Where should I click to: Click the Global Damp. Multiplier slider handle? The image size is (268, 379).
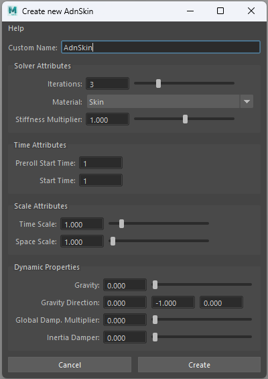[x=155, y=319]
